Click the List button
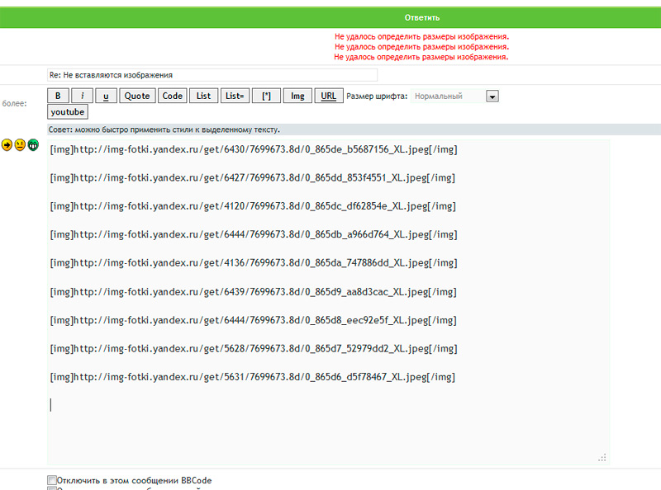 [x=203, y=96]
